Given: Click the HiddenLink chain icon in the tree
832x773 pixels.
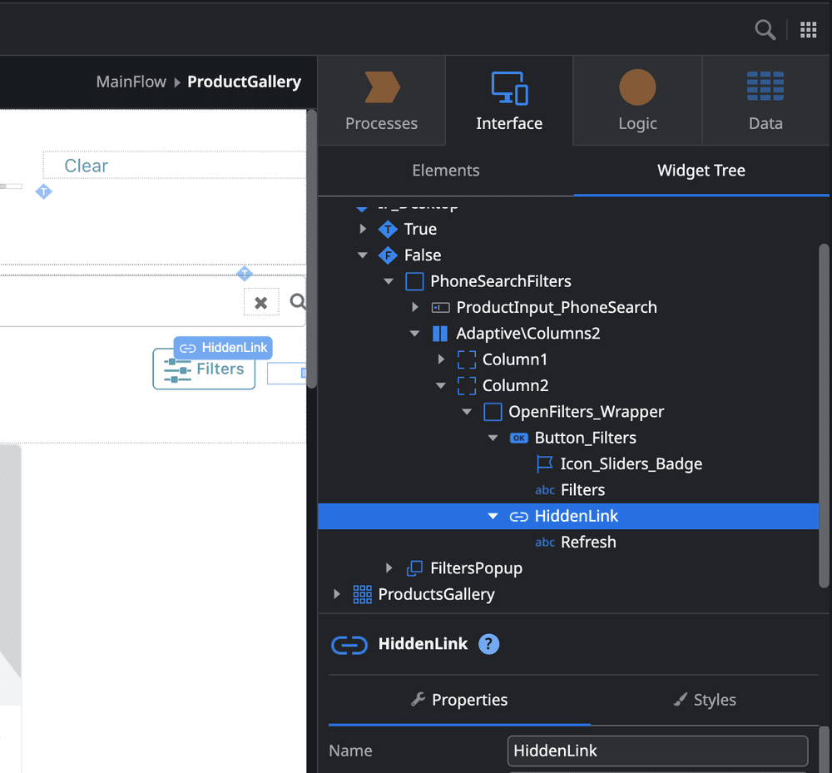Looking at the screenshot, I should 518,516.
